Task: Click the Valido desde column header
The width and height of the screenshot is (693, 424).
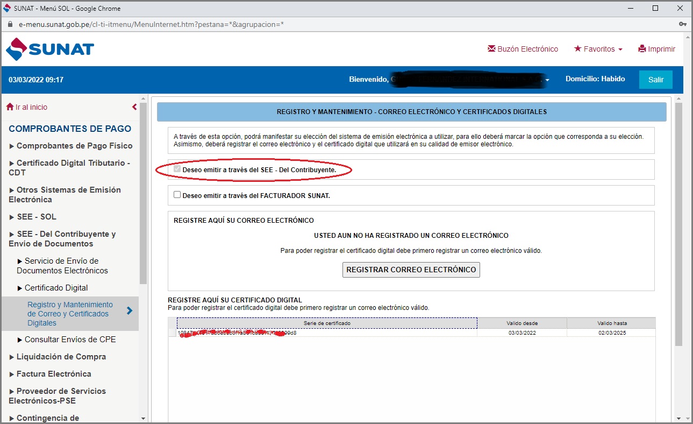Action: [522, 323]
